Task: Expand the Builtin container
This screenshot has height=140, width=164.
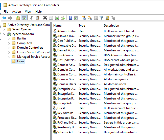Action: pyautogui.click(x=9, y=38)
